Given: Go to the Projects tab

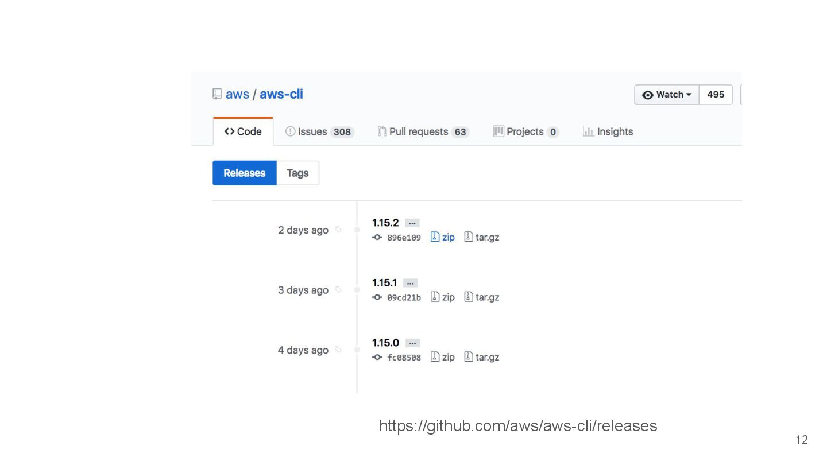Looking at the screenshot, I should (526, 131).
